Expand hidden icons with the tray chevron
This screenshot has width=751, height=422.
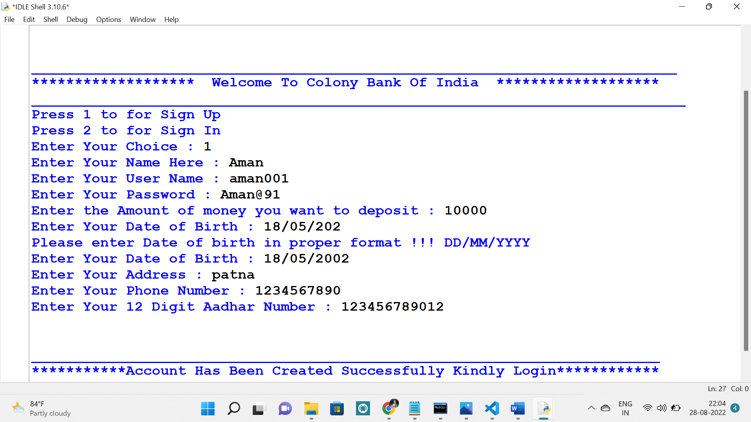(591, 408)
